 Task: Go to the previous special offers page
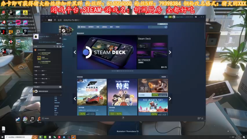tap(75, 99)
